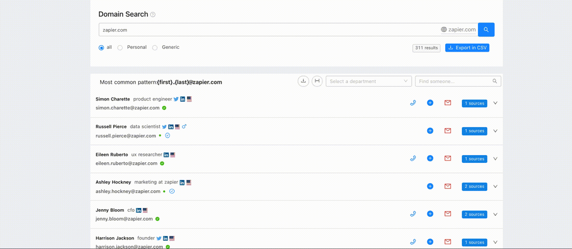
Task: Click the Export in CSV button
Action: point(467,48)
